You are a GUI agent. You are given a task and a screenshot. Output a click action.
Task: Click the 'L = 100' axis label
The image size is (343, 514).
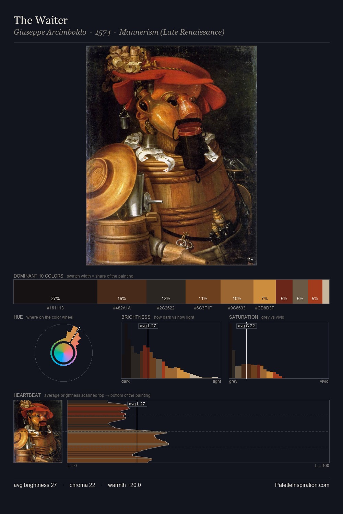(x=322, y=466)
